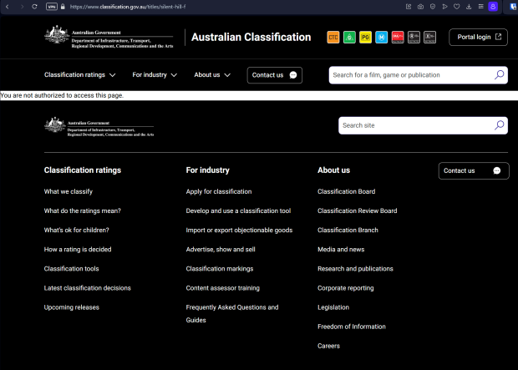
Task: Open Classification Branch link
Action: coord(348,230)
